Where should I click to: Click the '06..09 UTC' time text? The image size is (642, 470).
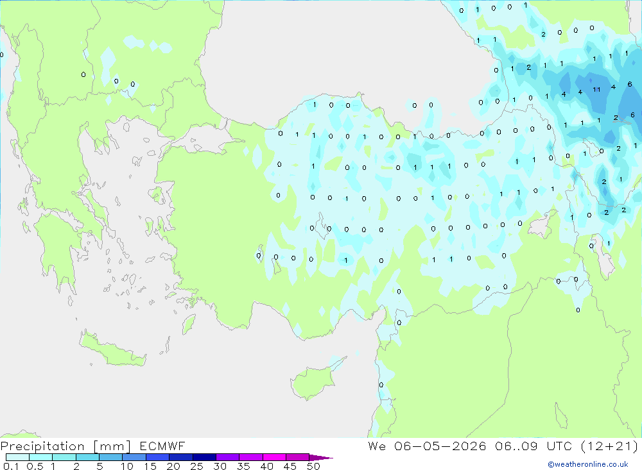click(x=533, y=446)
